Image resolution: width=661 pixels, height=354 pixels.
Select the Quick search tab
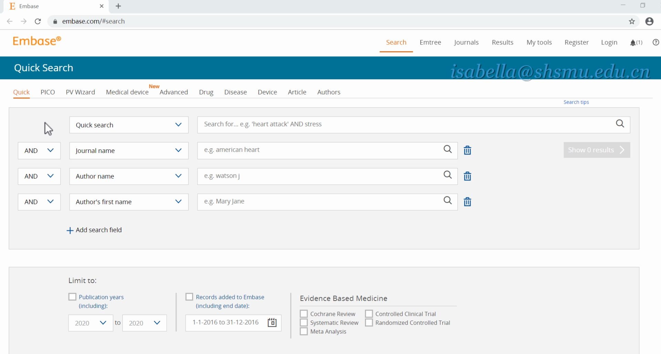point(21,92)
